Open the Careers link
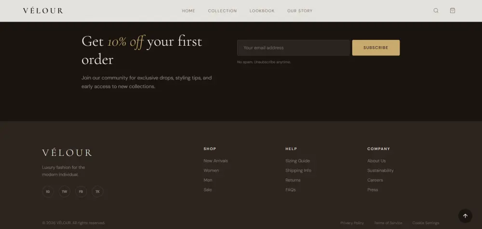Image resolution: width=482 pixels, height=229 pixels. pos(375,180)
